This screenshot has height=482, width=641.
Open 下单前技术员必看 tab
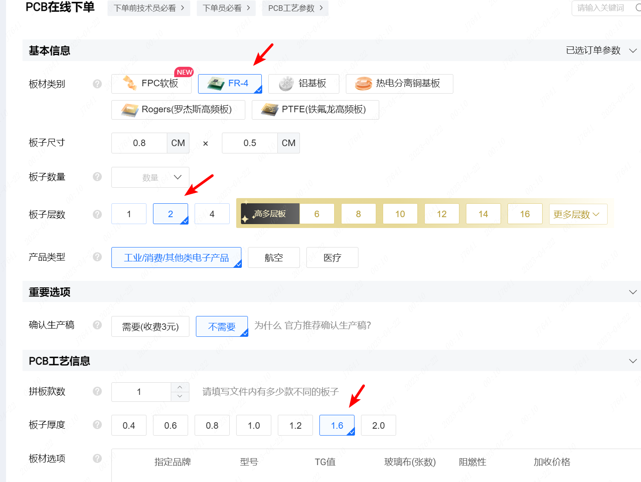[x=149, y=8]
